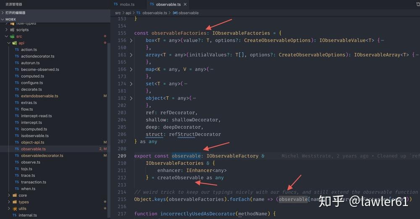Click the TS icon of action.ts
Screen dimensions: 420x219
pos(17,50)
